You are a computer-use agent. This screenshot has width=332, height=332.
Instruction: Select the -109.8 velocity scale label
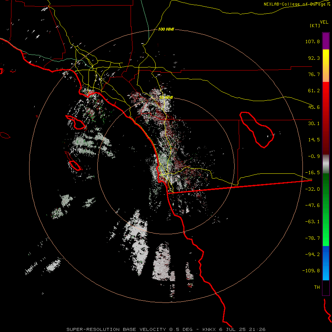click(311, 271)
